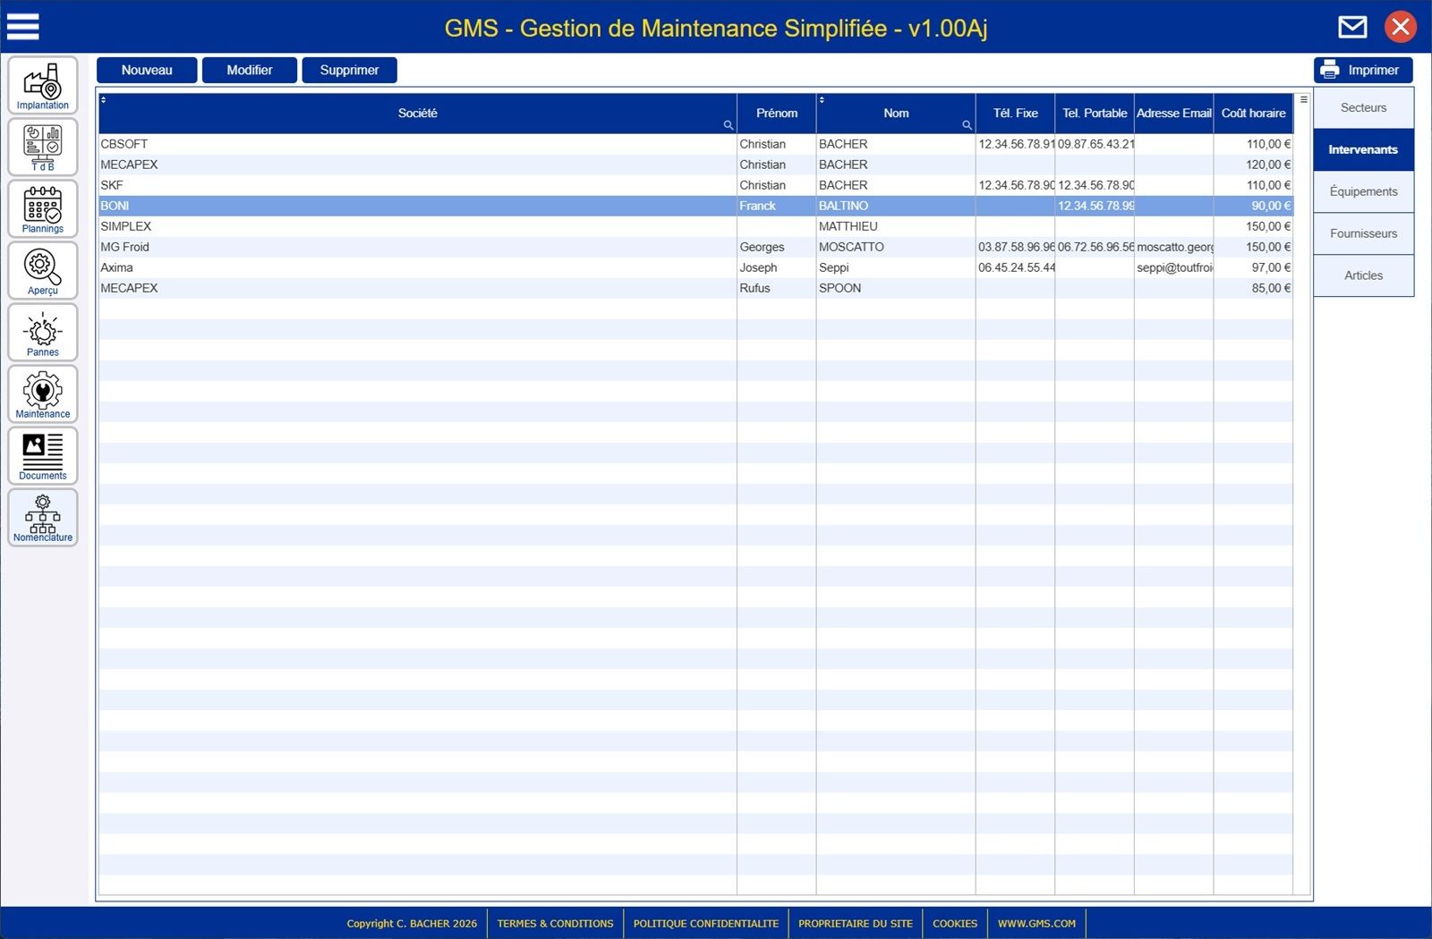The width and height of the screenshot is (1432, 939).
Task: Open the Aperçu overview icon
Action: 43,271
